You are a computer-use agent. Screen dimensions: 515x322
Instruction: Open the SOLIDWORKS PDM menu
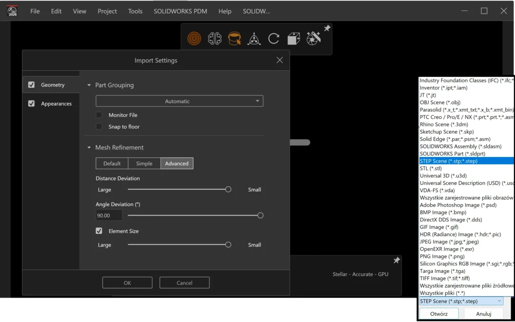click(180, 11)
